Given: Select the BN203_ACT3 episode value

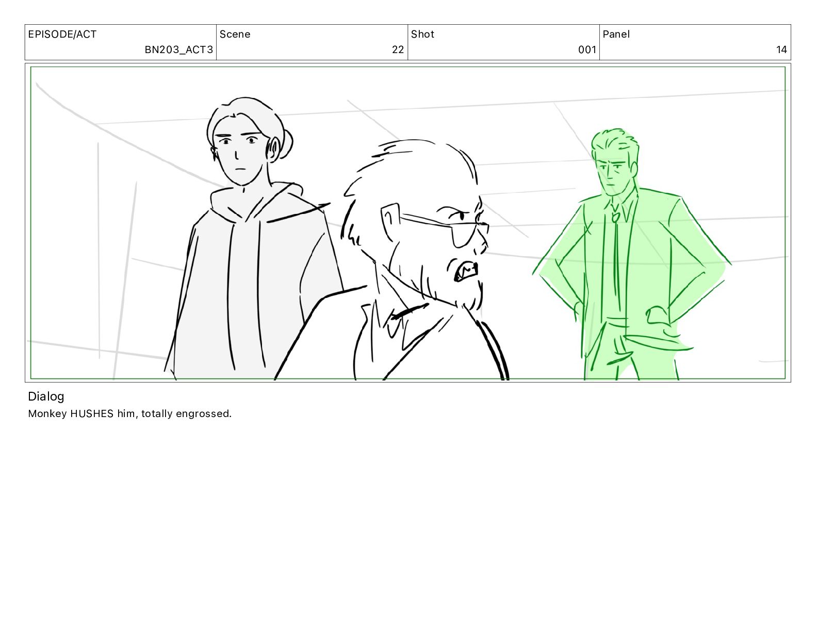Looking at the screenshot, I should point(178,49).
